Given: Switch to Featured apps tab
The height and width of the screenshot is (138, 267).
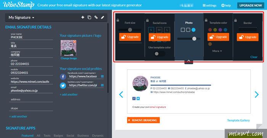Looking at the screenshot, I should (27, 136).
